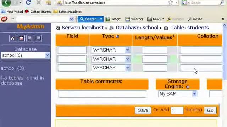Click the Weather toolbar button
The image size is (227, 127).
tap(134, 19)
